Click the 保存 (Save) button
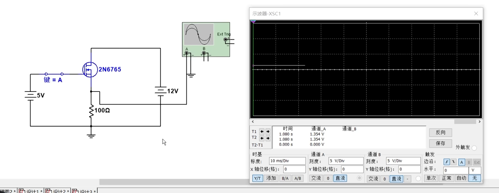499x193 pixels. pos(440,143)
